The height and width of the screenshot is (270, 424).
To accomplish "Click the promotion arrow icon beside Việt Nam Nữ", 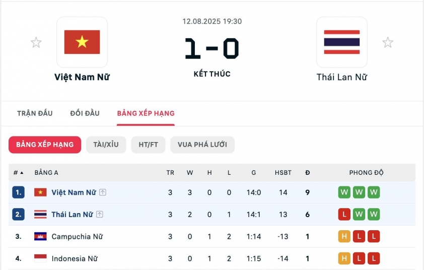I will pyautogui.click(x=103, y=192).
